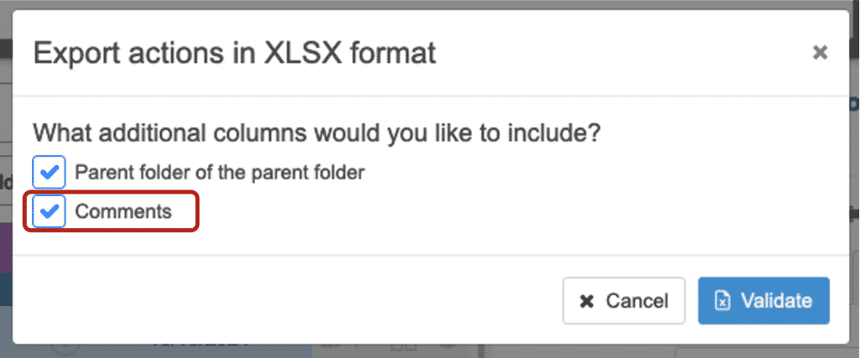Click the spreadsheet file icon in Validate

[x=722, y=301]
